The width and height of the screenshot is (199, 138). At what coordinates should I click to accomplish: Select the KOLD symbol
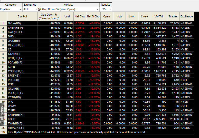coord(11,119)
